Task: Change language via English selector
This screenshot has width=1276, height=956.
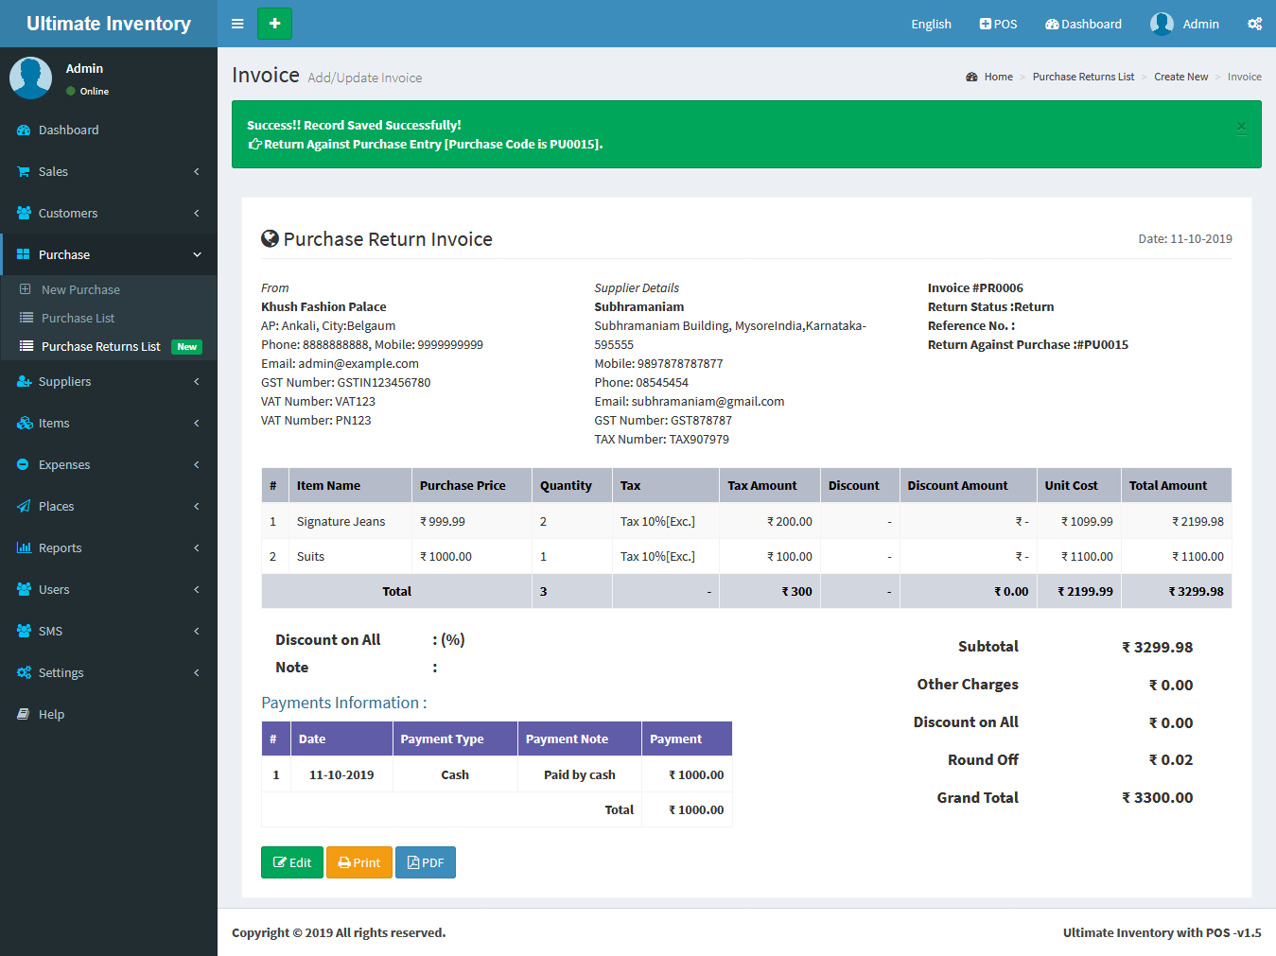Action: click(x=931, y=24)
